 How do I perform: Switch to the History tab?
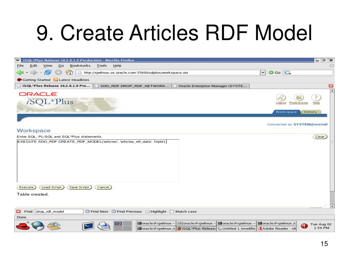(x=310, y=112)
